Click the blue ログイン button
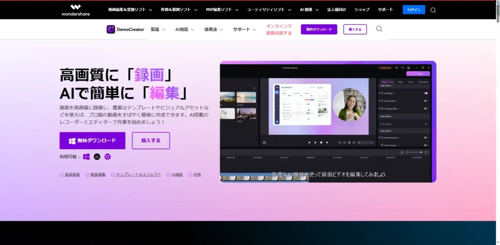500x245 pixels. tap(414, 10)
